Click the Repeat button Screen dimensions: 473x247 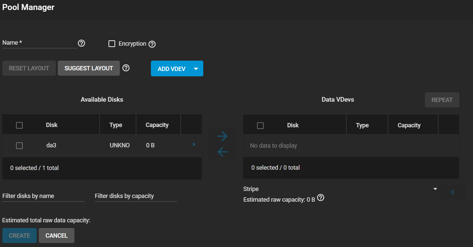tap(442, 100)
